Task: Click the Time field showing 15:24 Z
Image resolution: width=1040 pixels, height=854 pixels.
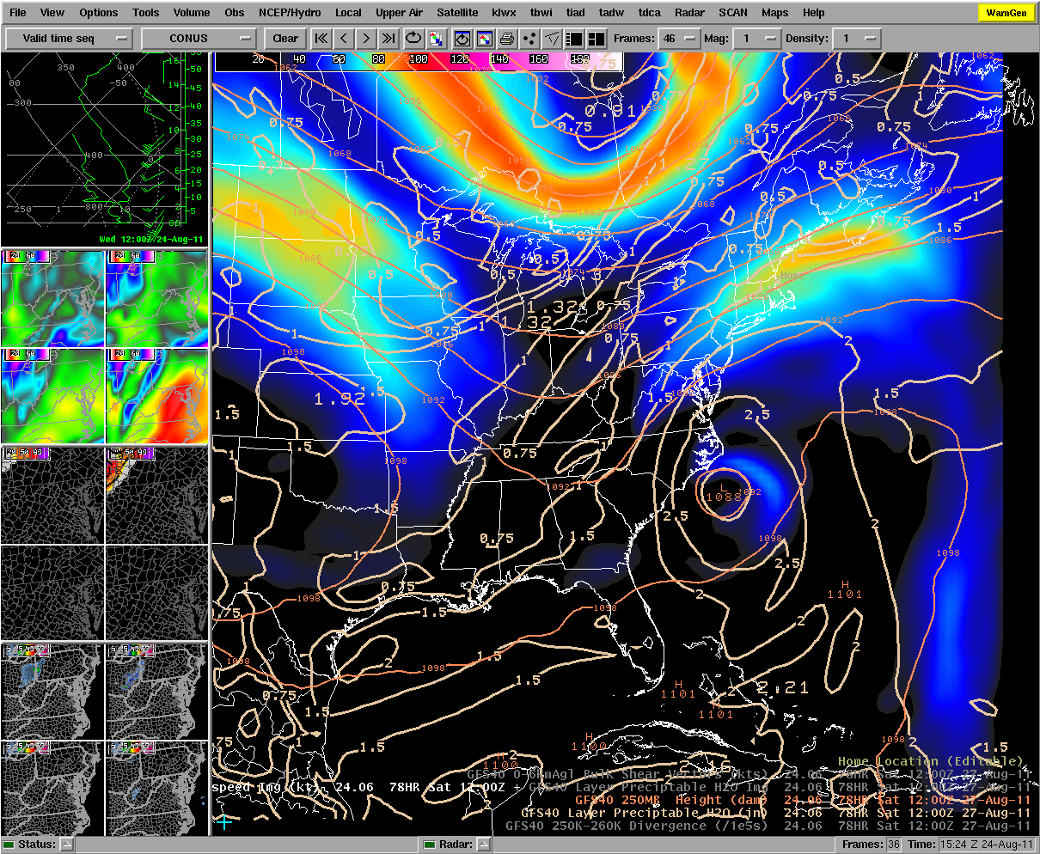Action: tap(986, 845)
